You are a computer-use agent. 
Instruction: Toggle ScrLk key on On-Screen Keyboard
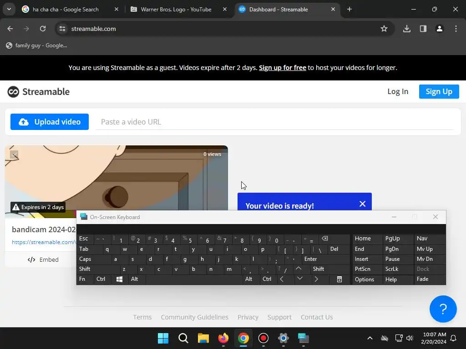coord(398,269)
